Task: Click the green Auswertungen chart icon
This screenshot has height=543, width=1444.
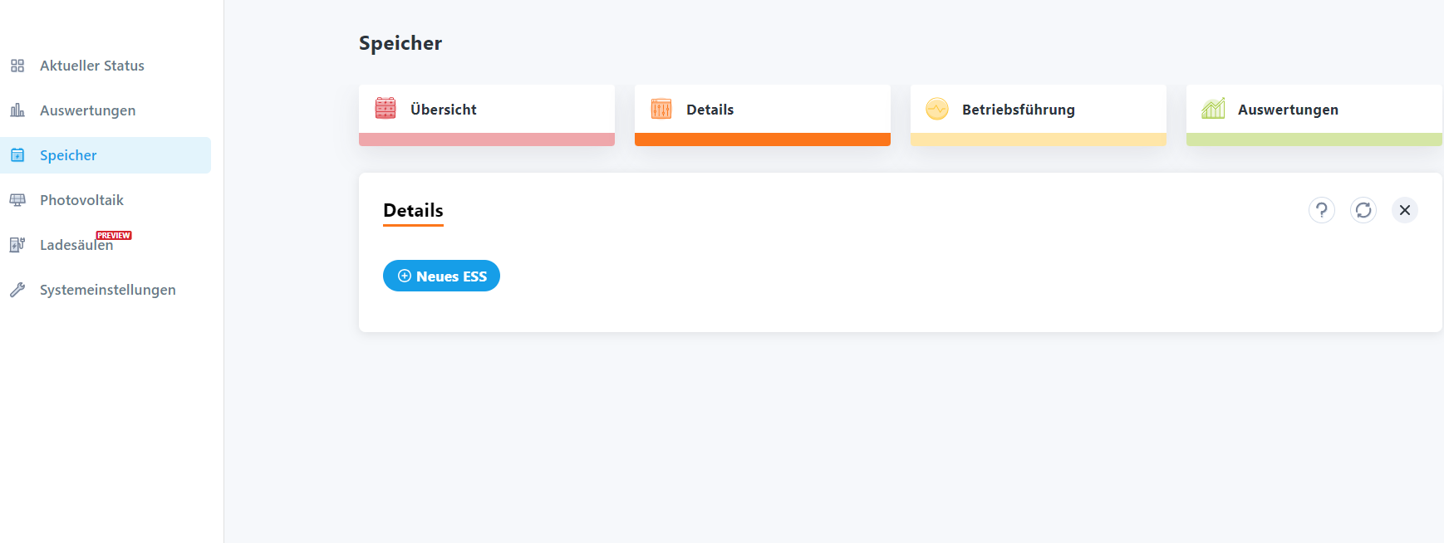Action: (1213, 109)
